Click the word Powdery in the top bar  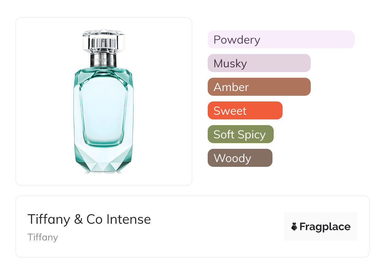pos(237,40)
